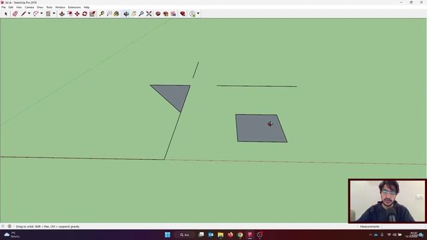Viewport: 427px width, 240px height.
Task: Open the View menu
Action: click(x=19, y=7)
